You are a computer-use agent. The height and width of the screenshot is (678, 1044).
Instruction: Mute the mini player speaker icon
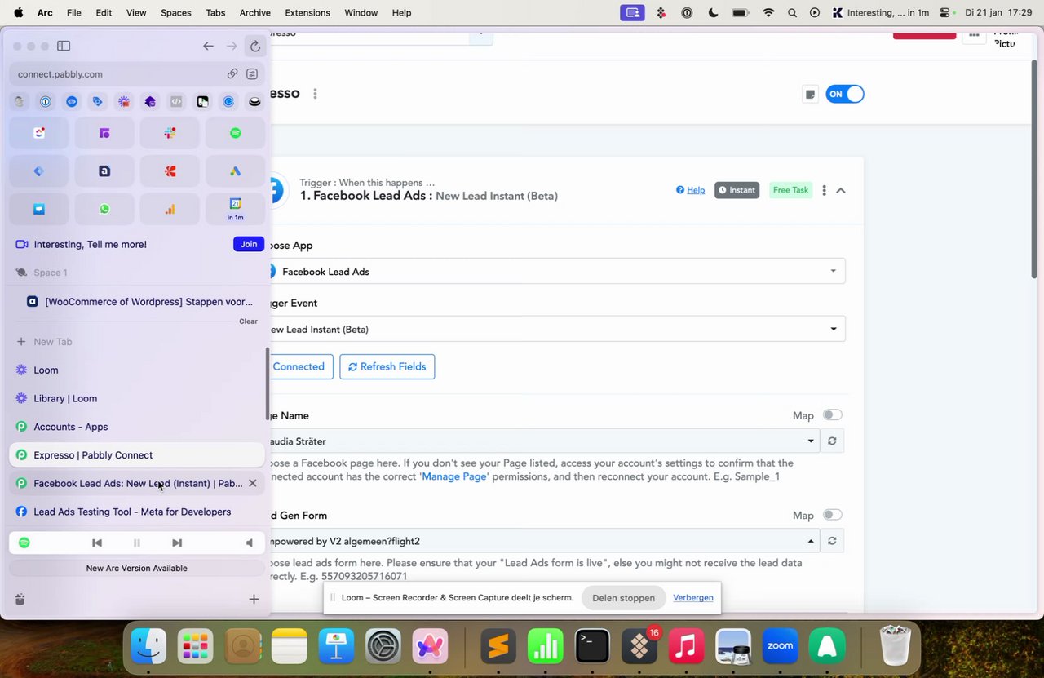coord(250,543)
